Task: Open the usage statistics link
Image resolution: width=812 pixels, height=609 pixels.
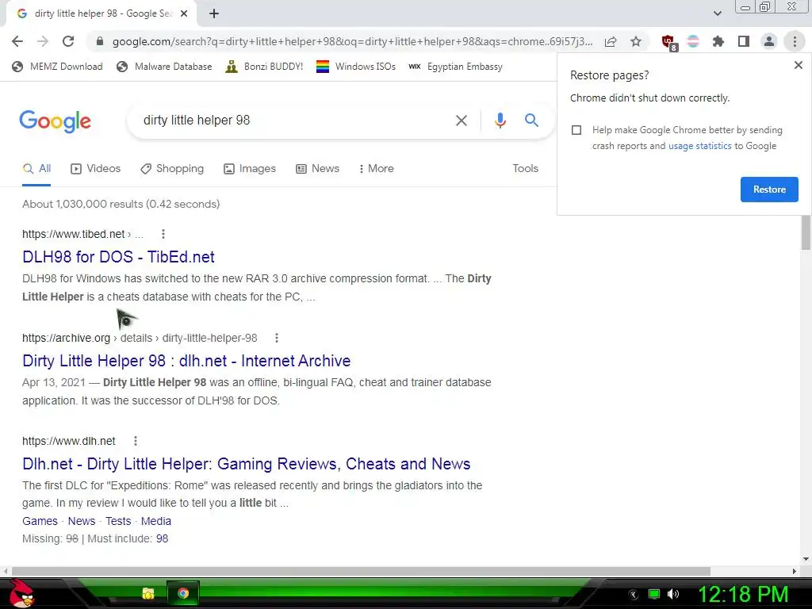Action: click(699, 147)
